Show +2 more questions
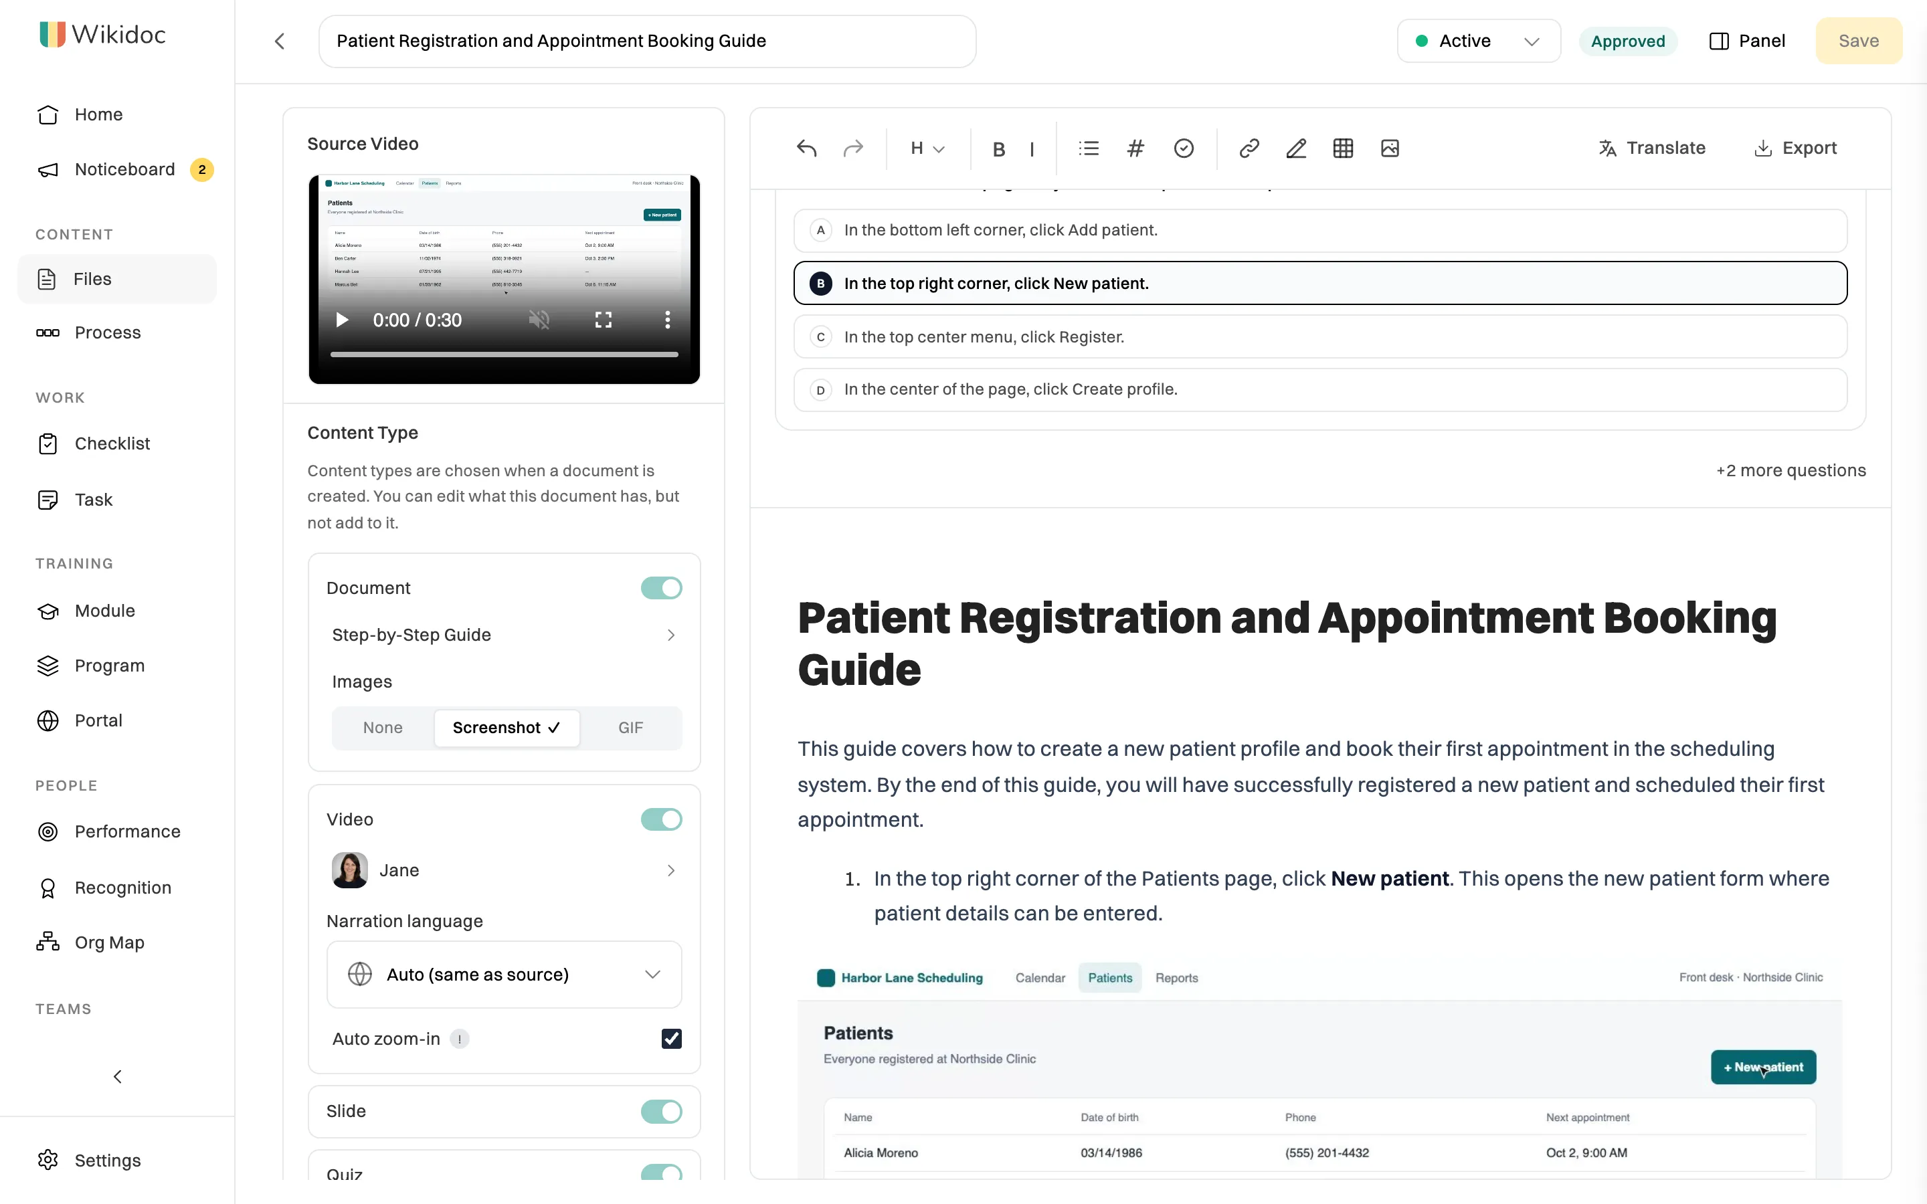Viewport: 1927px width, 1204px height. [1791, 471]
